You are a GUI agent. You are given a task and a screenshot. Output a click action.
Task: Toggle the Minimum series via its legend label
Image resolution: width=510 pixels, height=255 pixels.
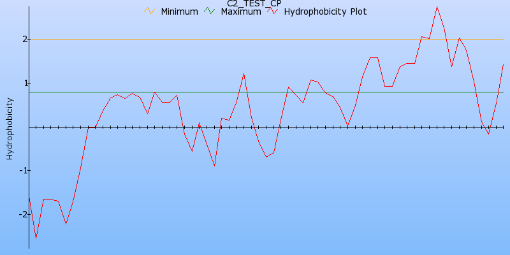tap(179, 11)
